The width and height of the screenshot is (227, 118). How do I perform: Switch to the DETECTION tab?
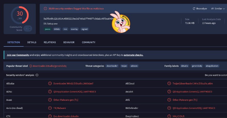pyautogui.click(x=14, y=42)
